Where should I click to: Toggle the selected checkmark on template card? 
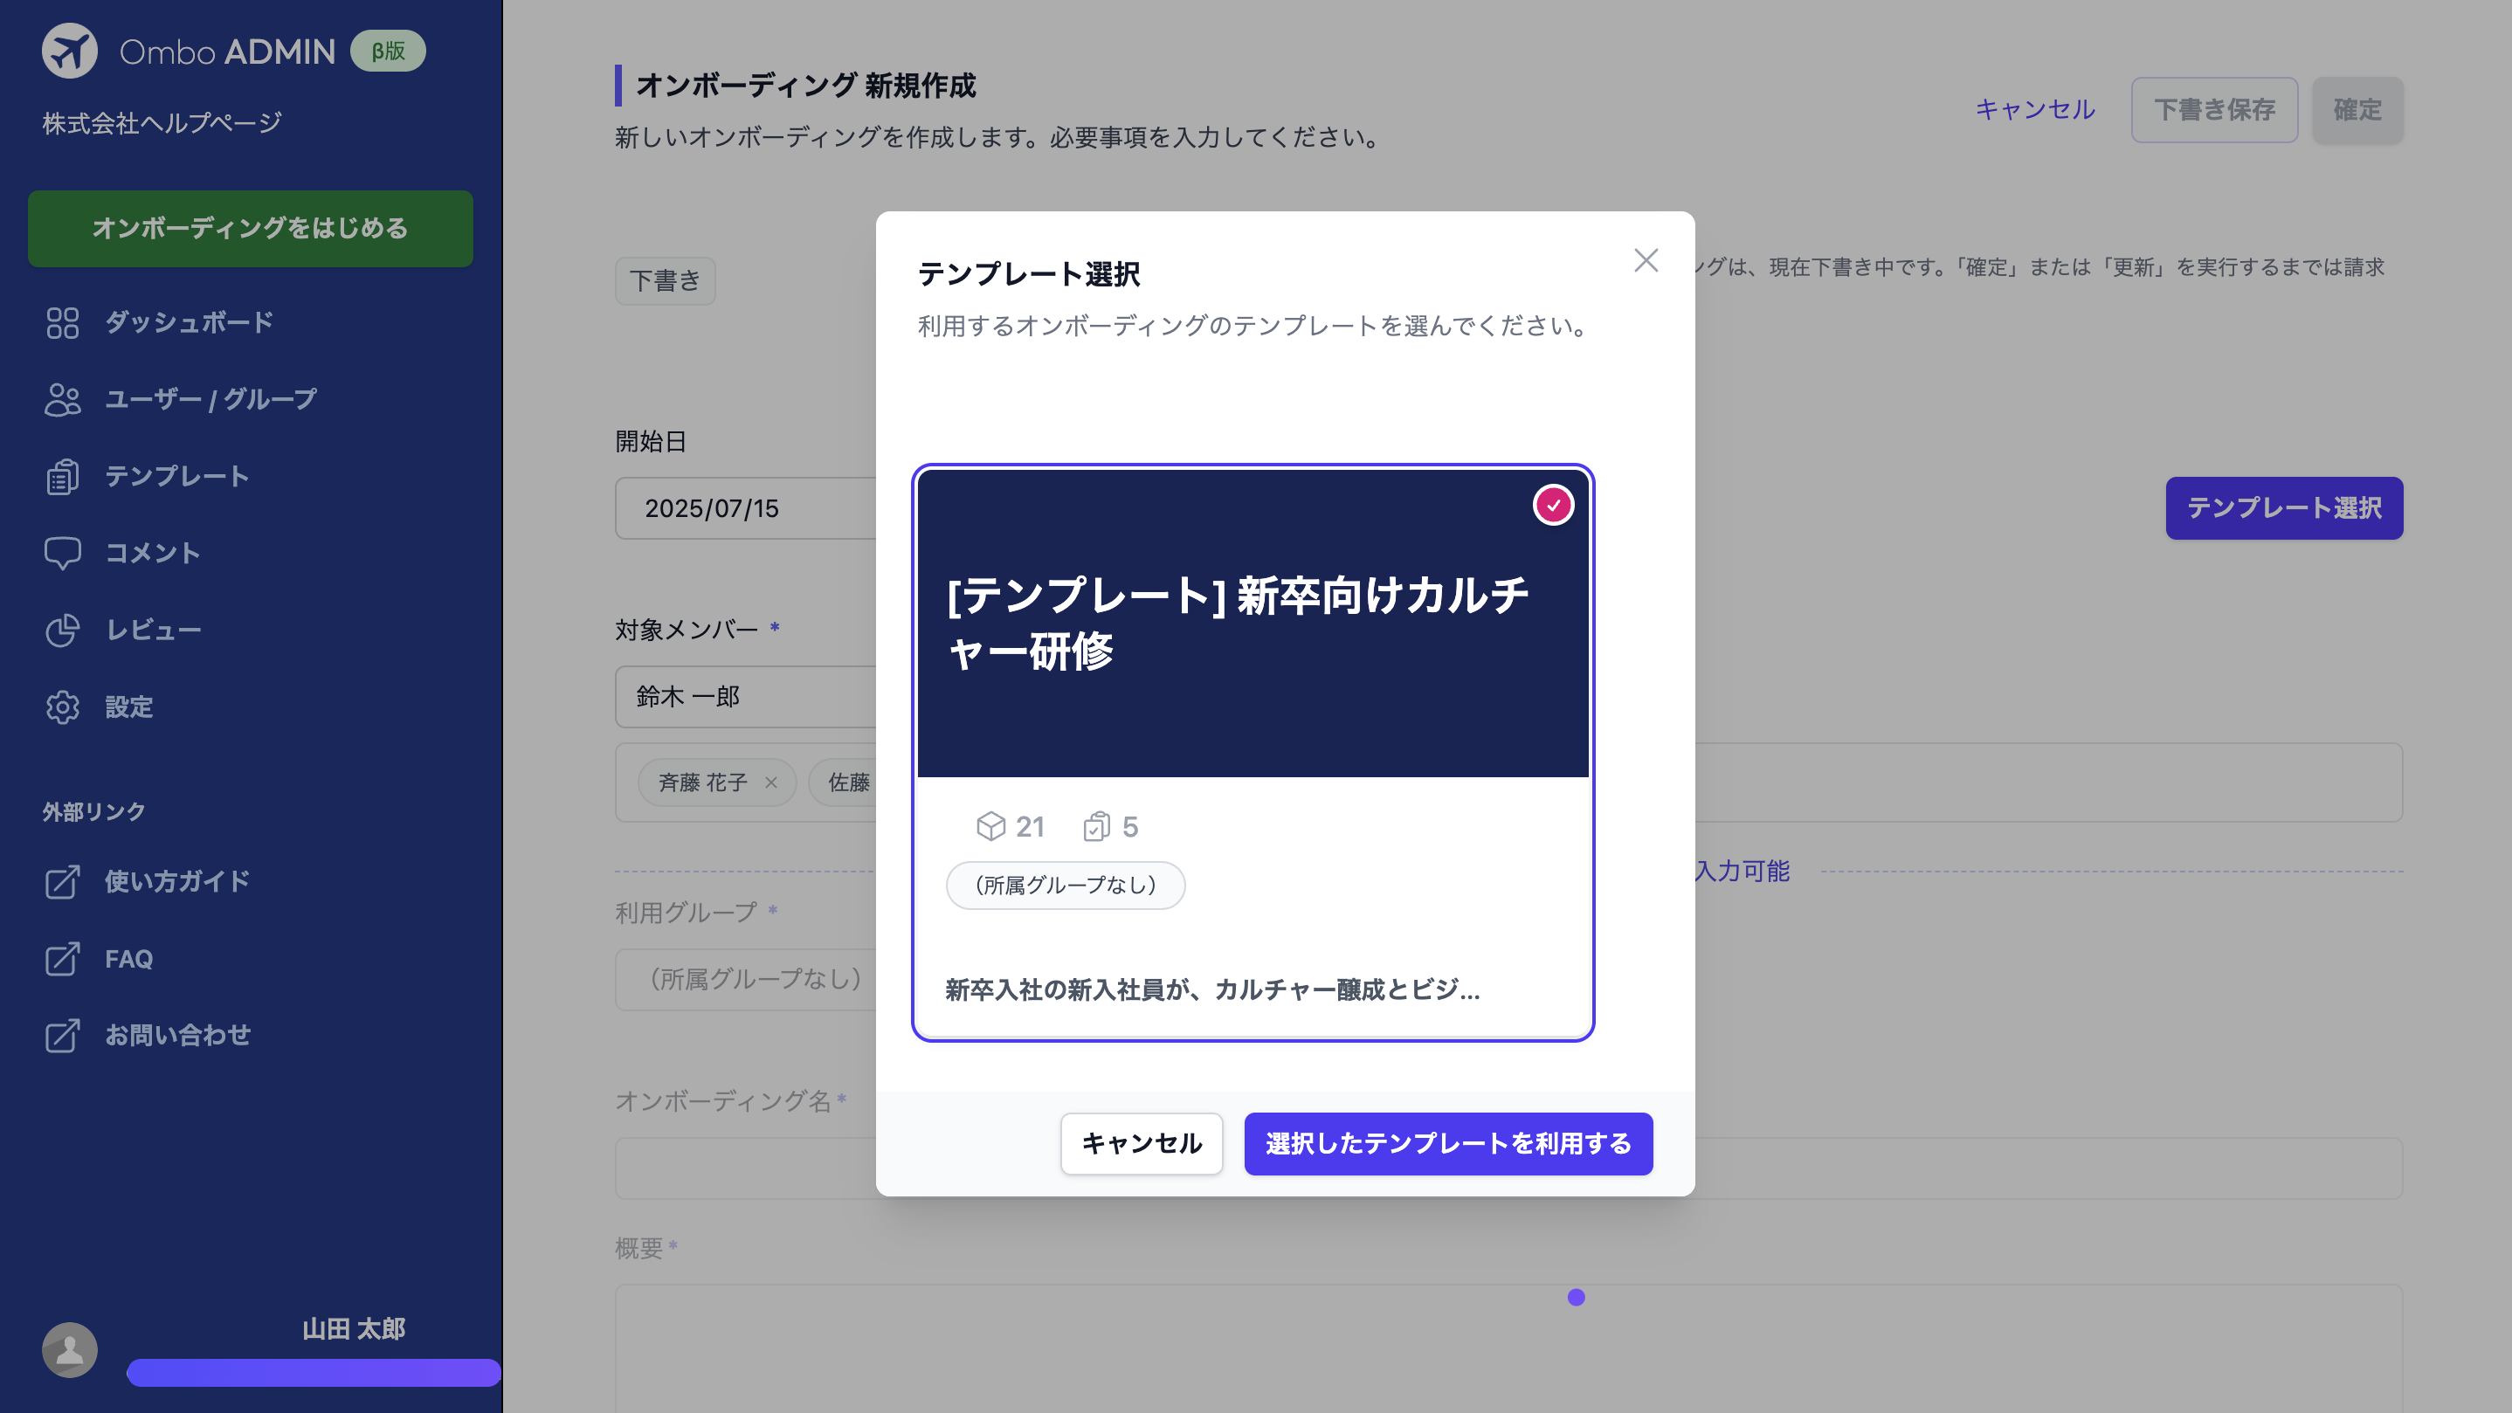coord(1554,505)
